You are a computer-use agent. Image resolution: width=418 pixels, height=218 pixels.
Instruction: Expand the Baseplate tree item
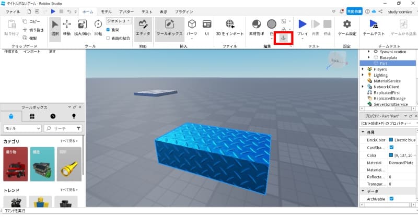click(x=369, y=57)
